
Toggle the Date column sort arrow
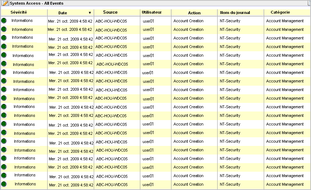[90, 13]
